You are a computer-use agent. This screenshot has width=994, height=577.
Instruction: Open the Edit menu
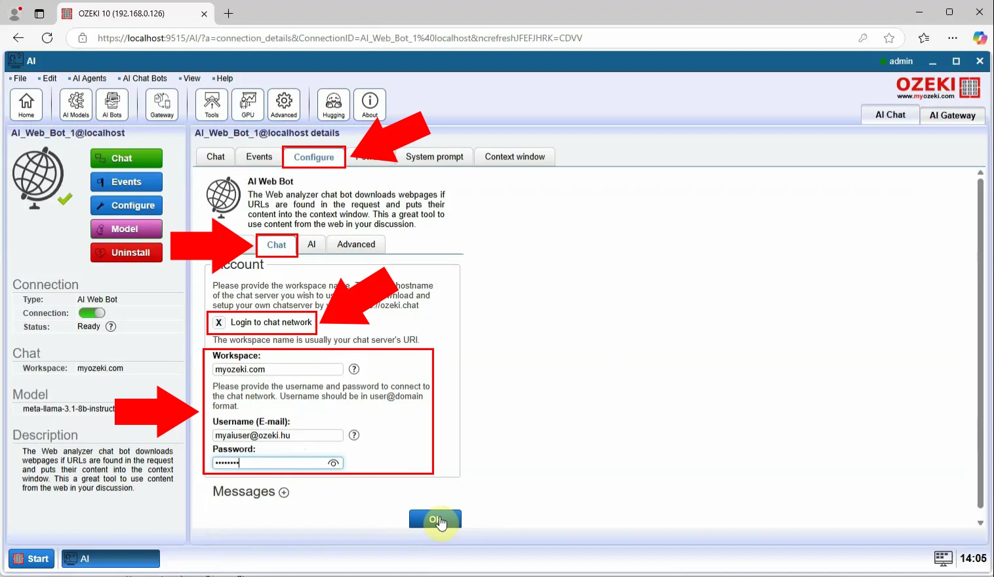click(50, 78)
